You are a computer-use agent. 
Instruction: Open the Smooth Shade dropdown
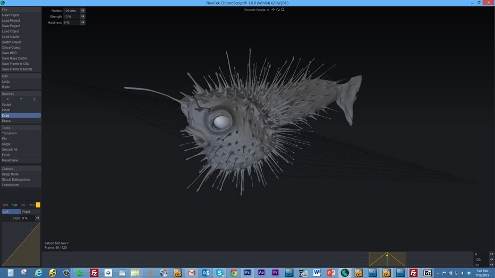(257, 10)
